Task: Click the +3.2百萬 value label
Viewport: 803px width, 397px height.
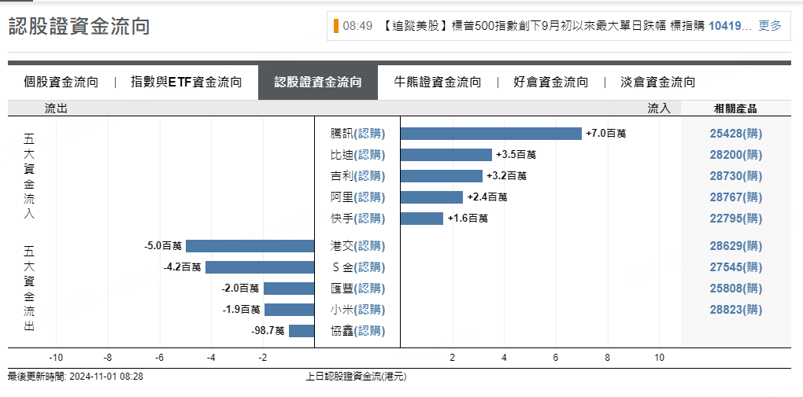Action: [x=506, y=176]
